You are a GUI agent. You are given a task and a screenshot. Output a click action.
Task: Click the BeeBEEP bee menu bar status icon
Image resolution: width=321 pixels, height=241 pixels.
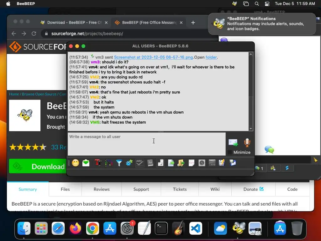234,3
